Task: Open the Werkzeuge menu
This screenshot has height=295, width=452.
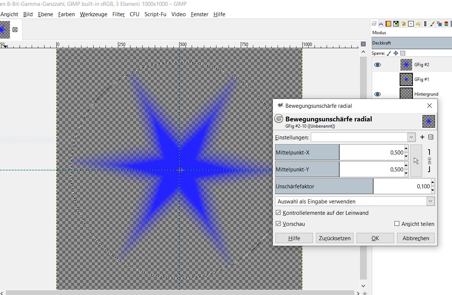Action: pos(93,14)
